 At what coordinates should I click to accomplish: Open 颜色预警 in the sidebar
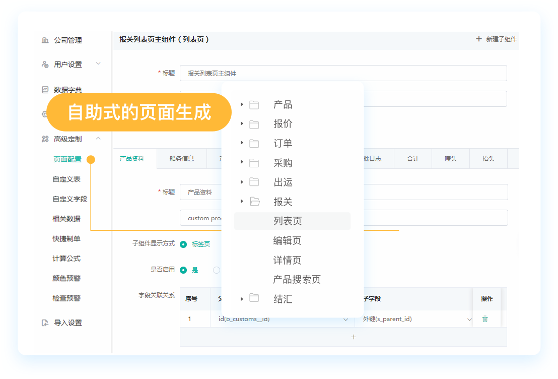(x=66, y=278)
